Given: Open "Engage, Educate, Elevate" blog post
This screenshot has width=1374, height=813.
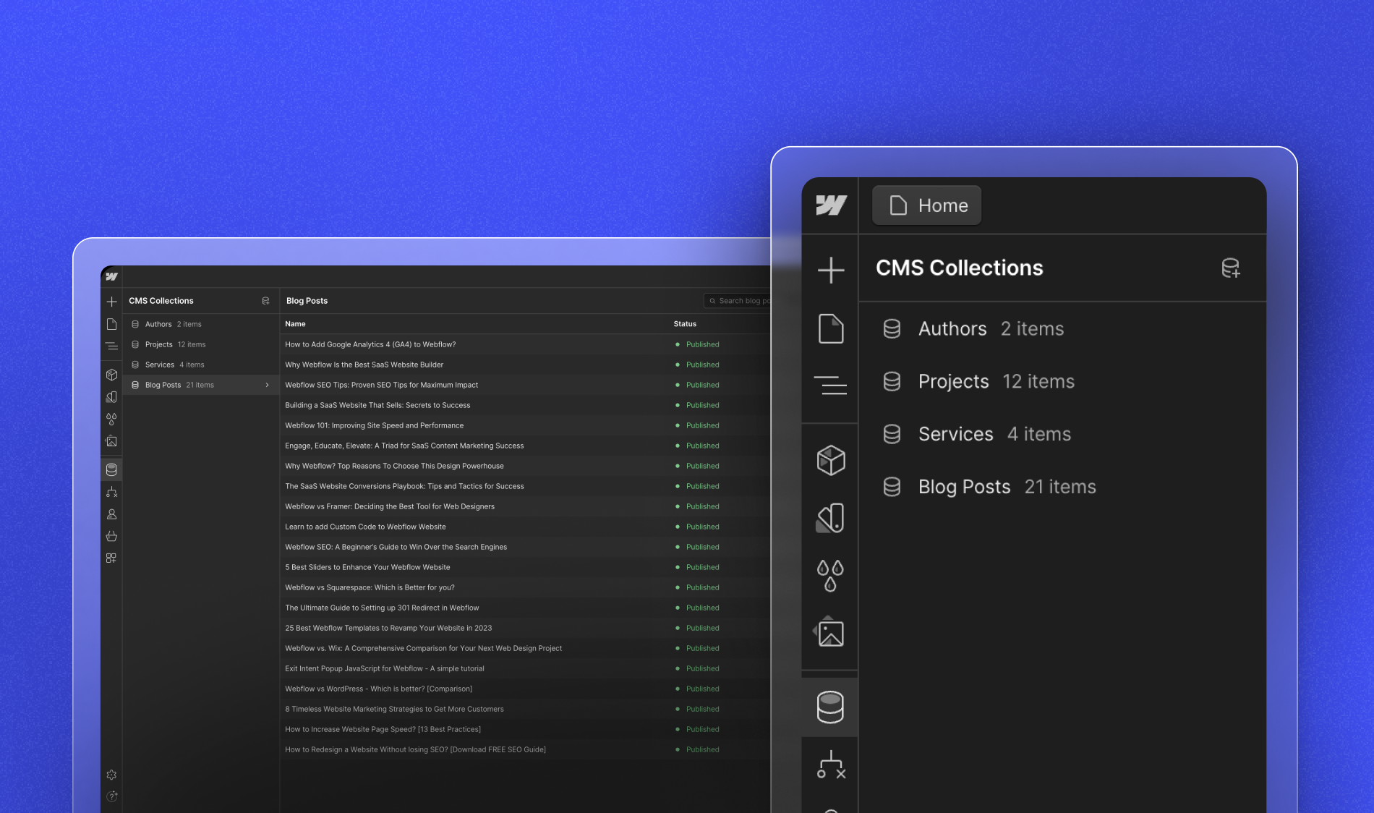Looking at the screenshot, I should click(404, 446).
